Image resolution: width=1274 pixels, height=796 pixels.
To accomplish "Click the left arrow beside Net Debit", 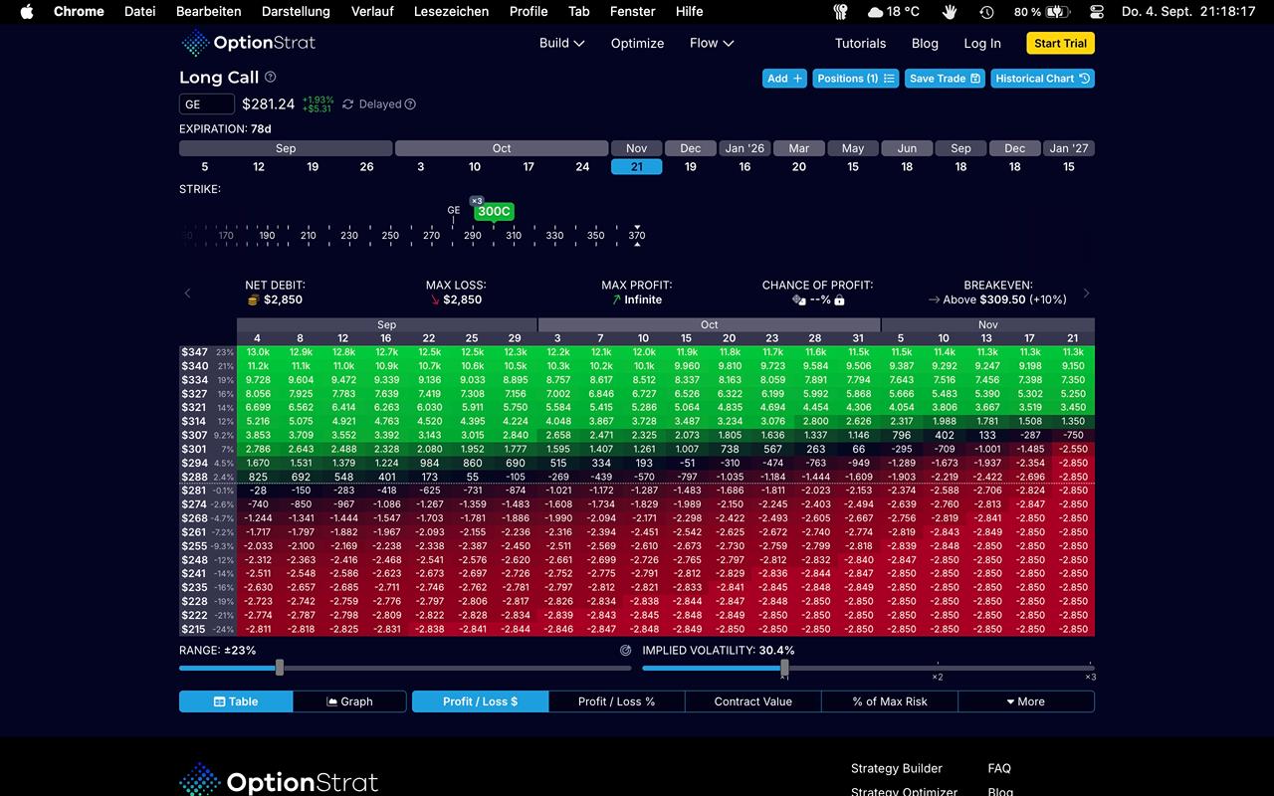I will [187, 293].
